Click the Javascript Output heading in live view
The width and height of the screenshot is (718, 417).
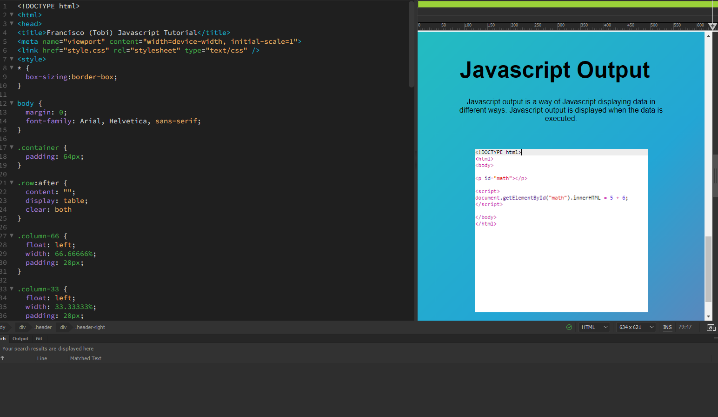[x=555, y=70]
